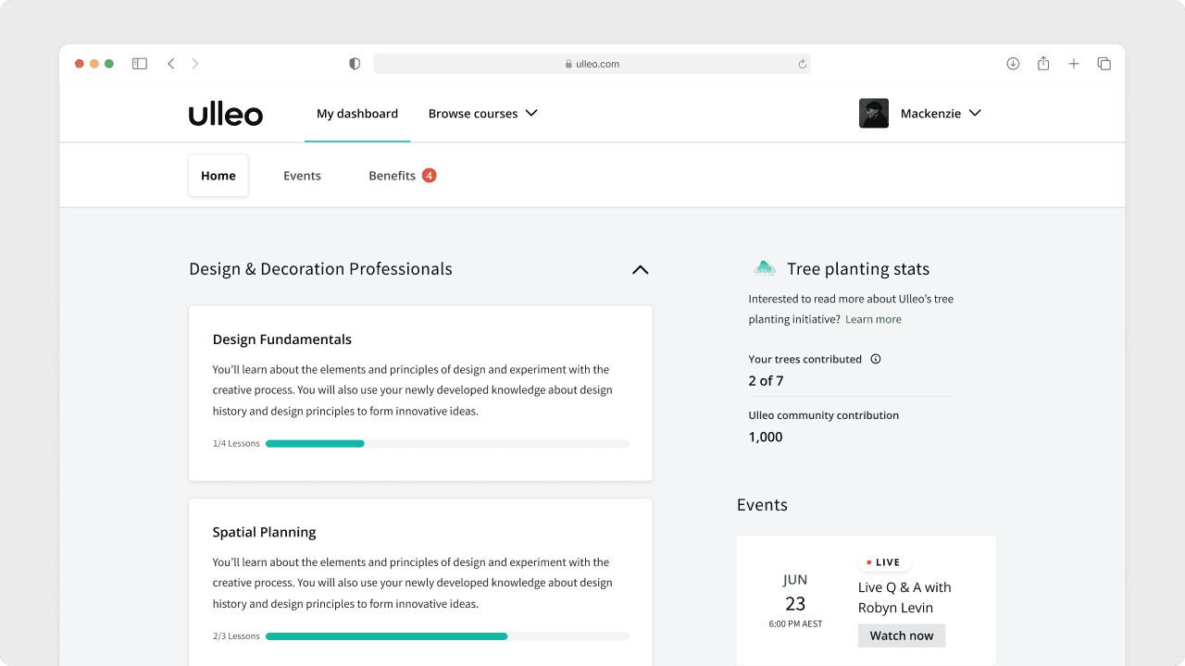Screen dimensions: 1185x666
Task: Open the Browse courses dropdown
Action: pyautogui.click(x=482, y=113)
